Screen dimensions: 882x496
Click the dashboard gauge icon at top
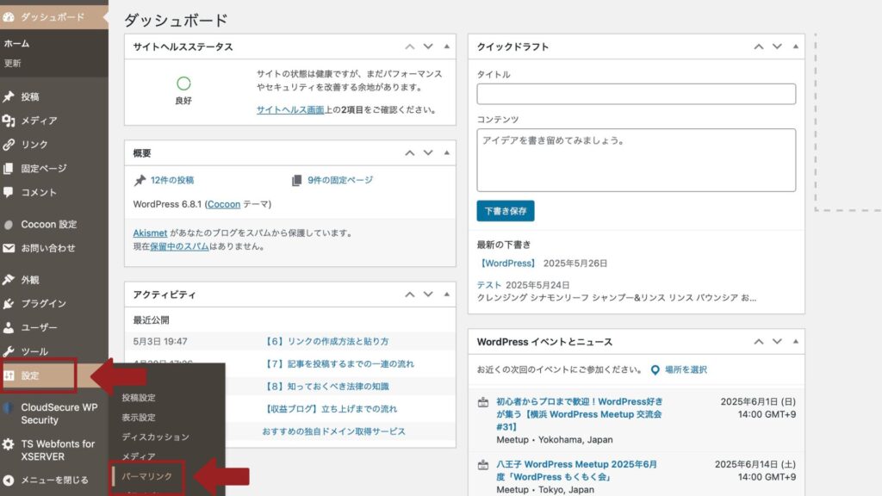(9, 17)
